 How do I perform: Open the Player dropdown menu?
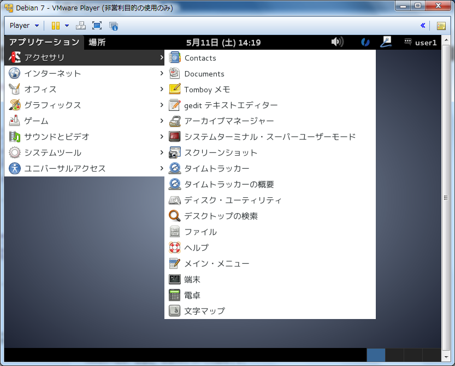click(24, 26)
